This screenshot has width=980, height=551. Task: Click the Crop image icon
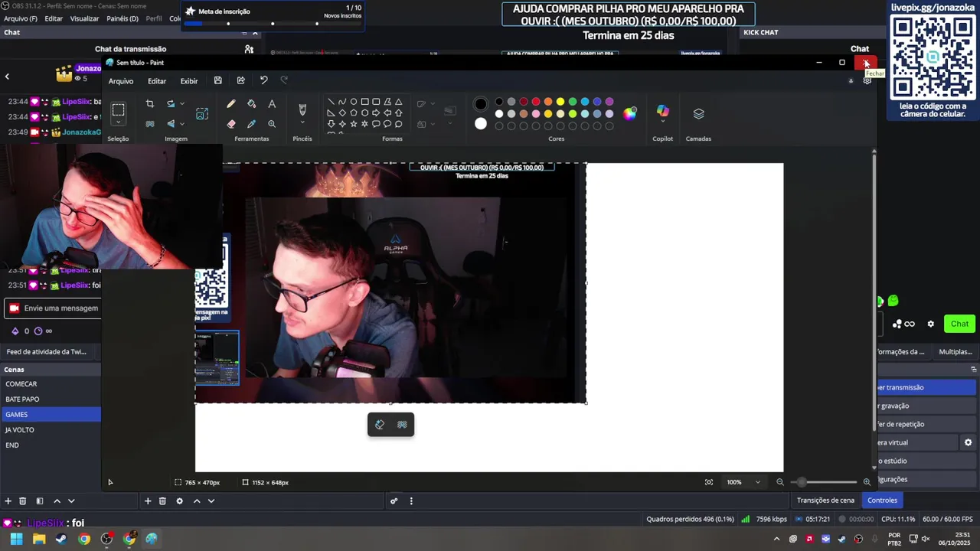click(x=150, y=104)
